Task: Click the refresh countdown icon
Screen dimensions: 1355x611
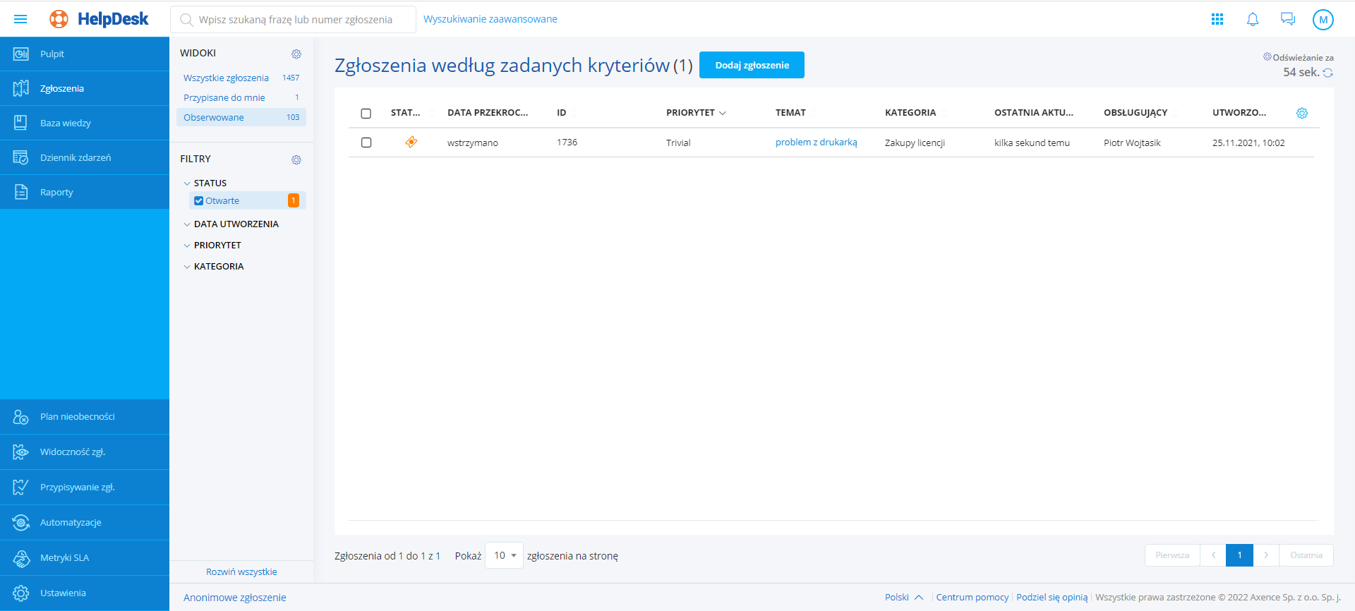Action: [1327, 73]
